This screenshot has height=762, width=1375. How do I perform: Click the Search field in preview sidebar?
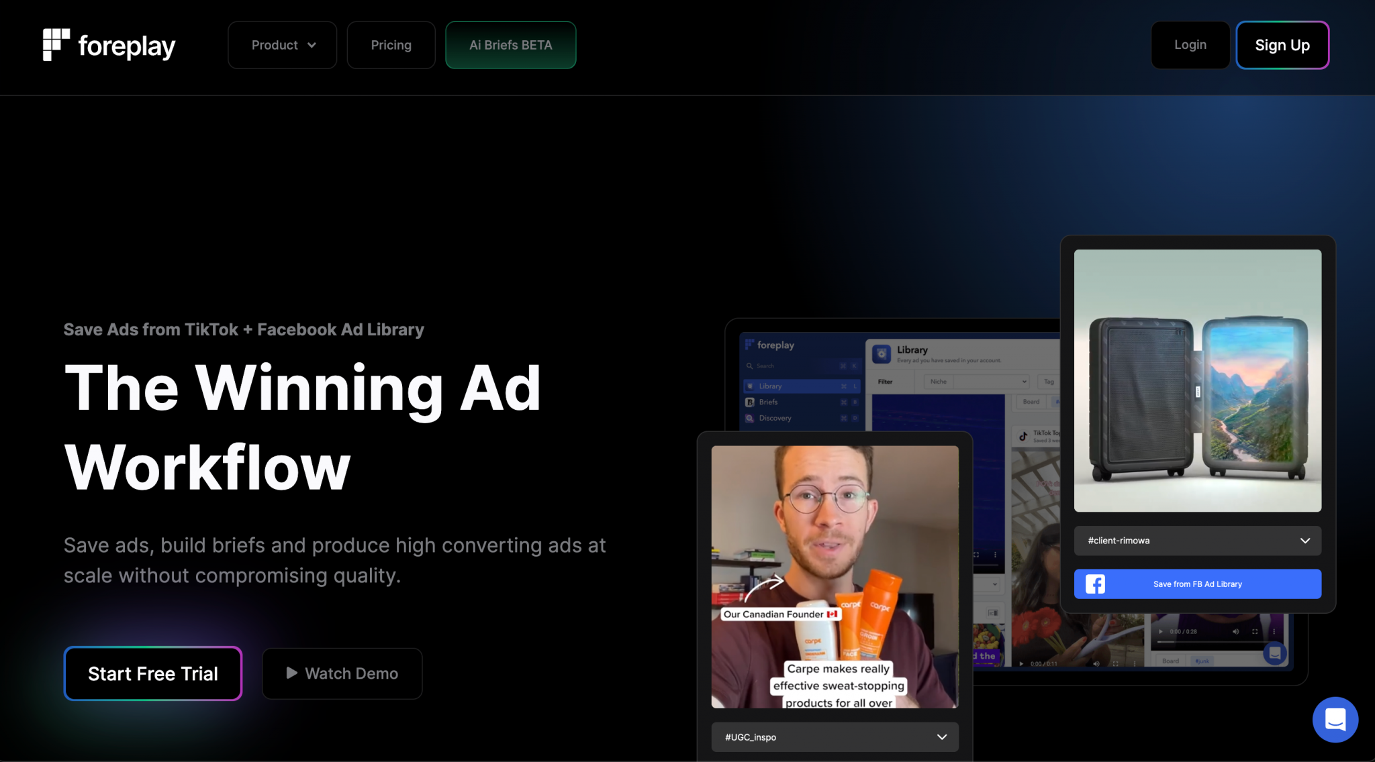click(x=802, y=366)
